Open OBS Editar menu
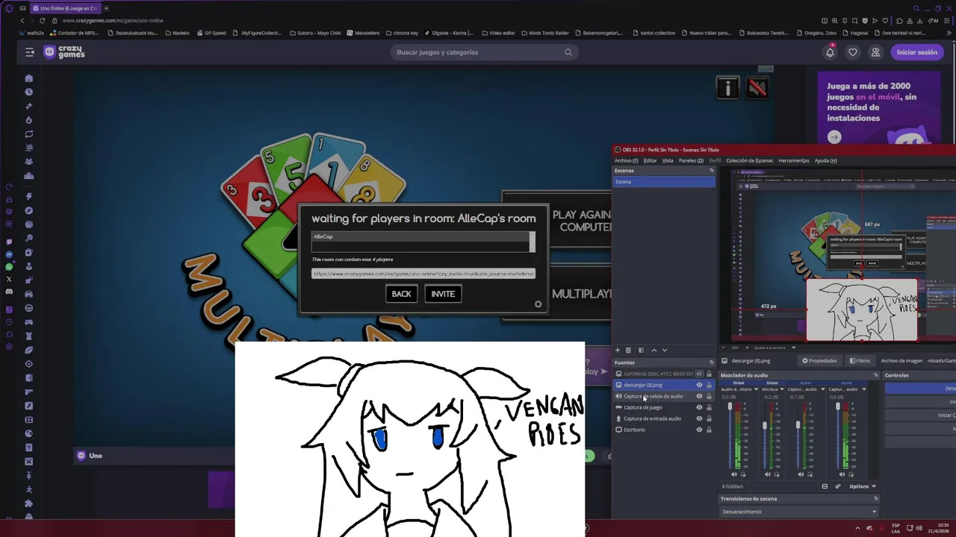956x537 pixels. click(x=651, y=160)
